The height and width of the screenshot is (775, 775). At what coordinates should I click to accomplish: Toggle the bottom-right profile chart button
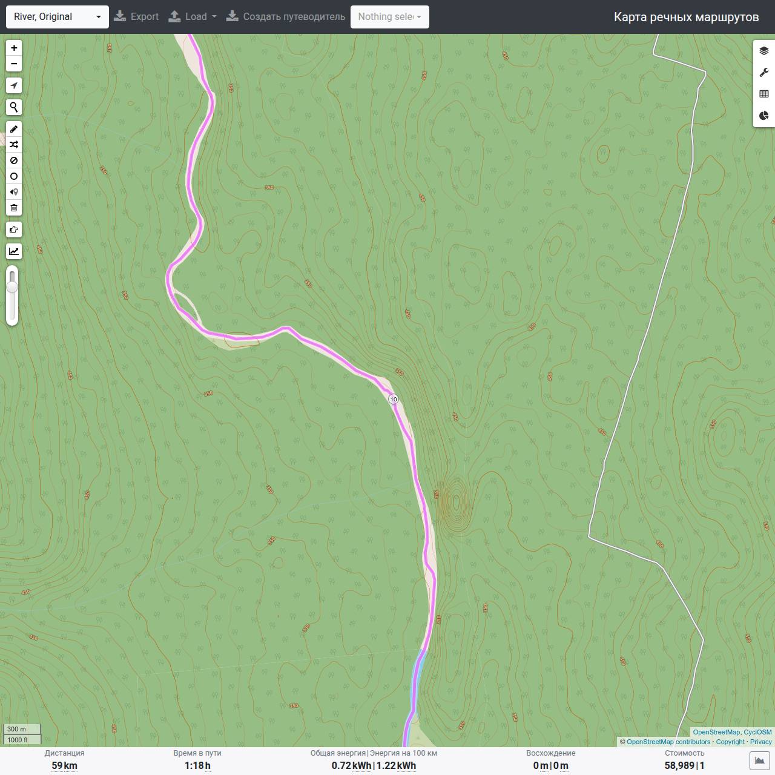point(760,761)
